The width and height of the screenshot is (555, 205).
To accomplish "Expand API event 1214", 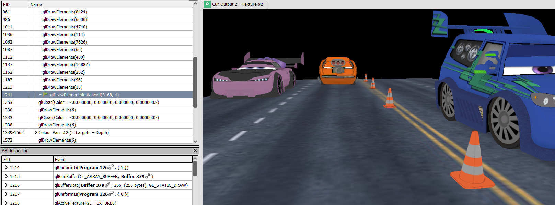I will click(x=6, y=167).
